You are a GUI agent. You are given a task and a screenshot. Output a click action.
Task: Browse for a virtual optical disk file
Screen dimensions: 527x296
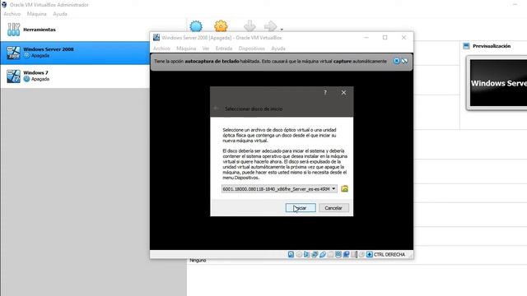[344, 189]
